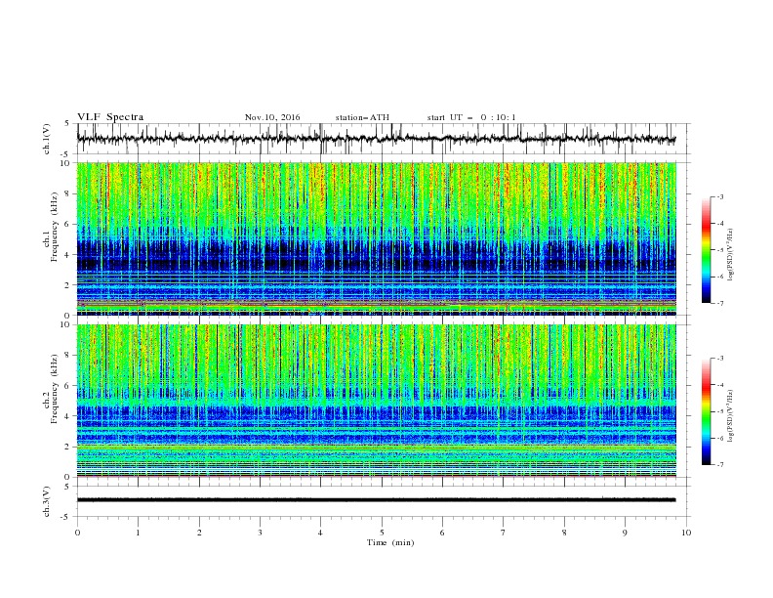Click time axis tick label "4"

click(x=321, y=533)
